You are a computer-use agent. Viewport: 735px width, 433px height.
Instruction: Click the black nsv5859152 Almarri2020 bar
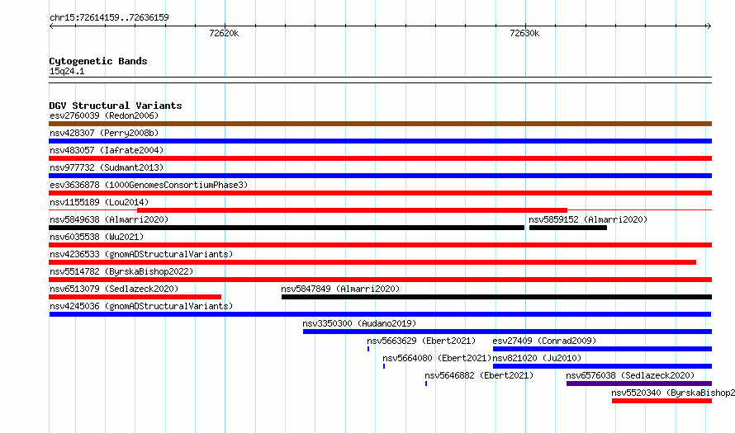[x=568, y=228]
